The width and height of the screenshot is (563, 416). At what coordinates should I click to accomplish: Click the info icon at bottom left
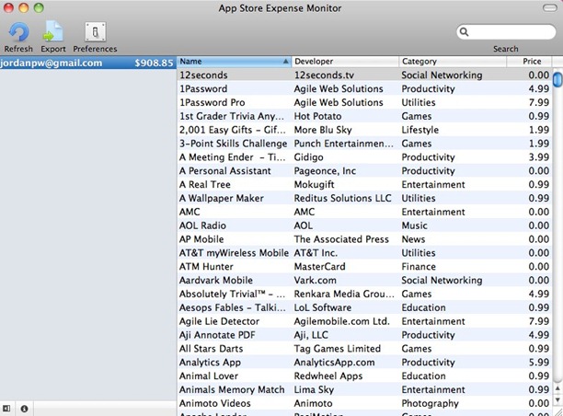[x=24, y=409]
